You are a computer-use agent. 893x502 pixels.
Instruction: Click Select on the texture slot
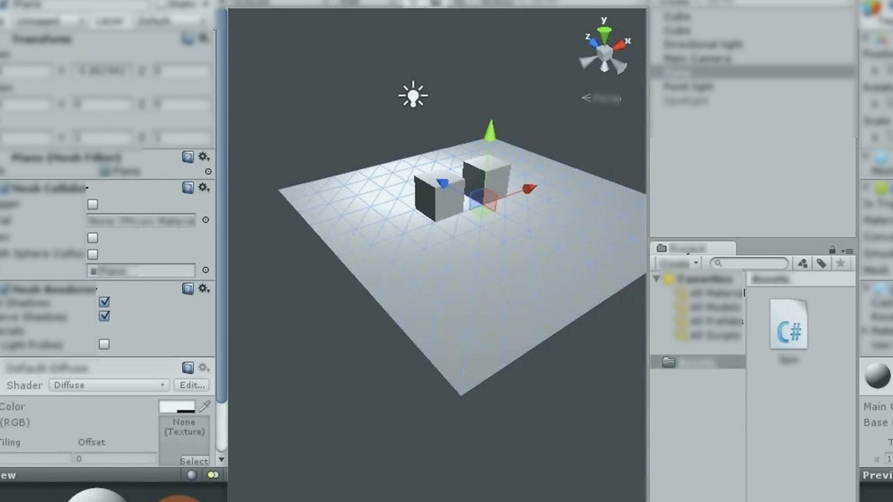194,461
